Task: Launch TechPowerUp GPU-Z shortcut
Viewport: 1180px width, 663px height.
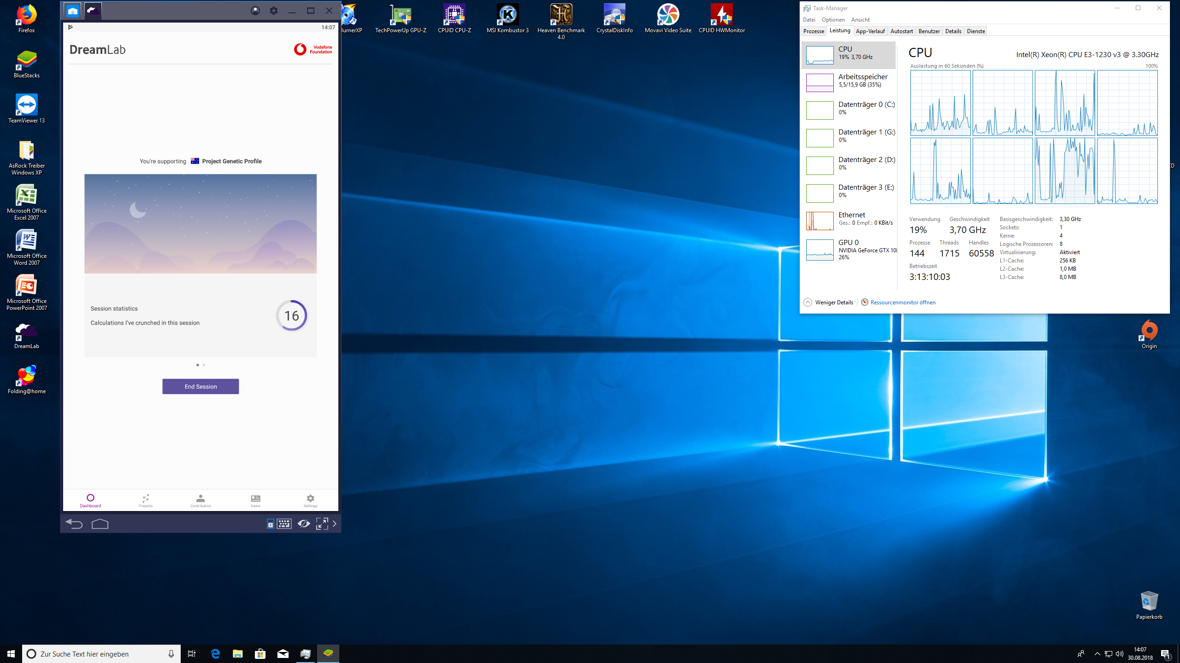Action: pyautogui.click(x=401, y=19)
